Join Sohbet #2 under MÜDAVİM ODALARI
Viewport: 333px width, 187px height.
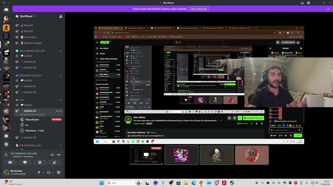pos(39,92)
